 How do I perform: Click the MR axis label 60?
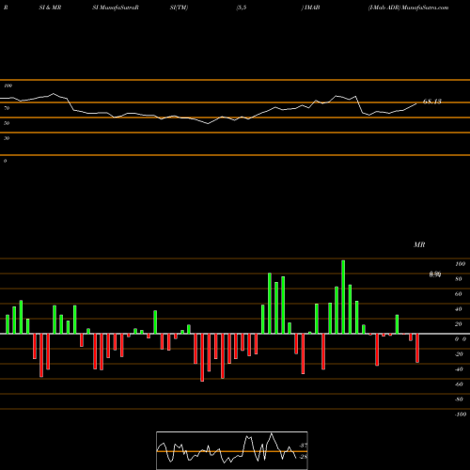[459, 294]
